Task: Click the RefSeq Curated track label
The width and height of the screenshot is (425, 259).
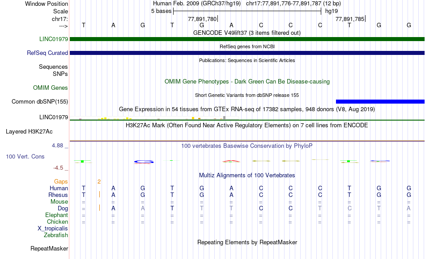Action: [47, 53]
